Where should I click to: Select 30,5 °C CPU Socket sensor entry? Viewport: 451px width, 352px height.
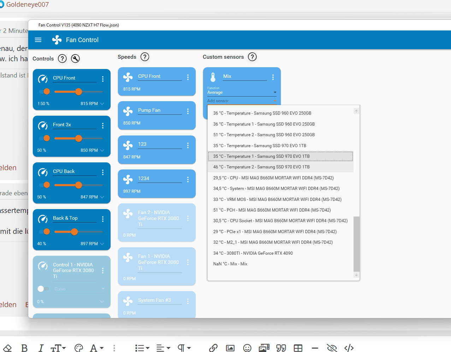point(280,221)
